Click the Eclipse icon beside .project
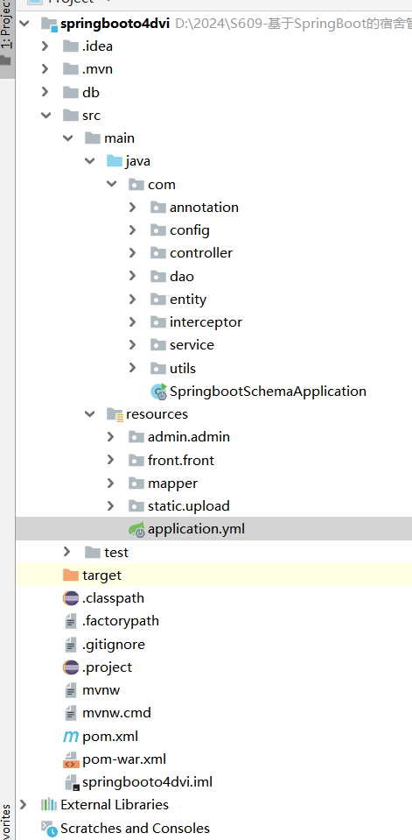Screen dimensions: 412x840 point(71,667)
